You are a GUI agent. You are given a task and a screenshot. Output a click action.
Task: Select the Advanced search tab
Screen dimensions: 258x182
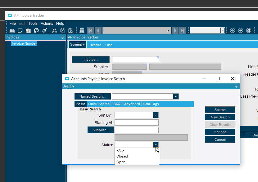132,104
